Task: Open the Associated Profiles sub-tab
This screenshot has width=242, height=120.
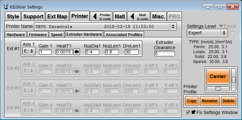Action: point(124,34)
